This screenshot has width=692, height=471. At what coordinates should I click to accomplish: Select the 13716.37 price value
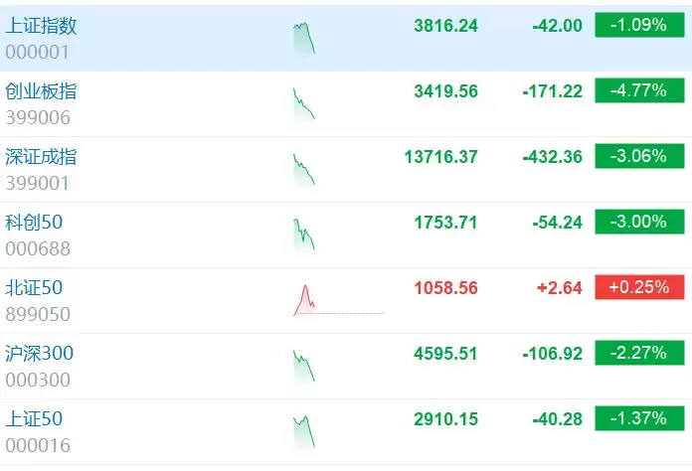tap(440, 157)
